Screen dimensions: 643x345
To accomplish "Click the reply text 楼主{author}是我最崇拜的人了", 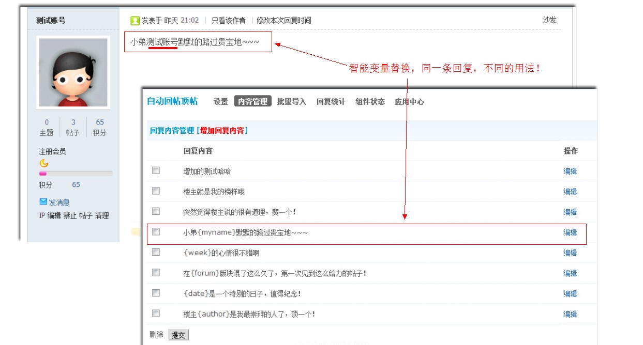I will pyautogui.click(x=249, y=314).
